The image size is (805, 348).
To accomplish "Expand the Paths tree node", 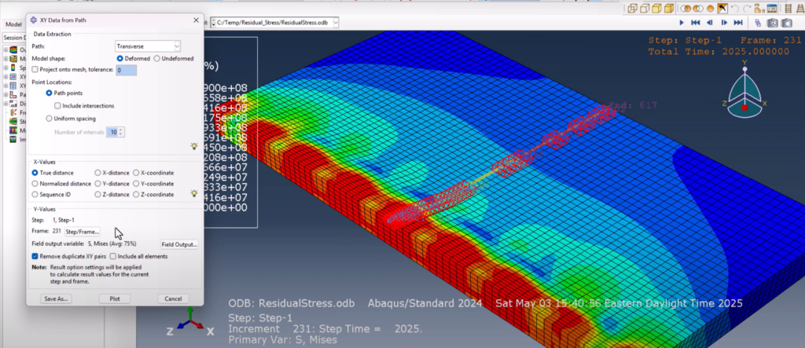I will 6,94.
